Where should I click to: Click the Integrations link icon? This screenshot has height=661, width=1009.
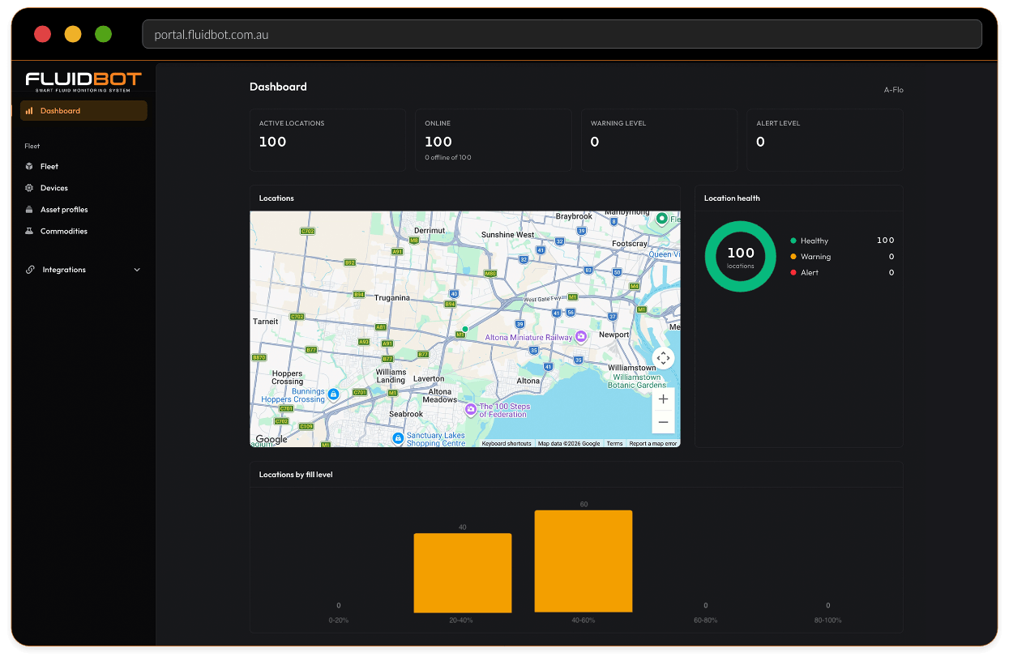[x=30, y=270]
